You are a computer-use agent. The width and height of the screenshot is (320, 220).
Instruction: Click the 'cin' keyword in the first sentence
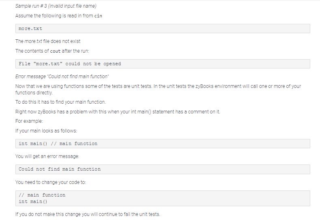(98, 16)
